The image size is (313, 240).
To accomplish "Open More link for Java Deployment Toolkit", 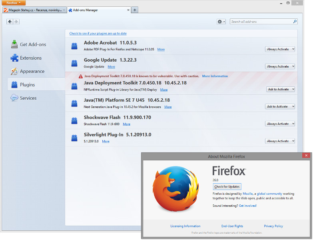I will pos(164,90).
